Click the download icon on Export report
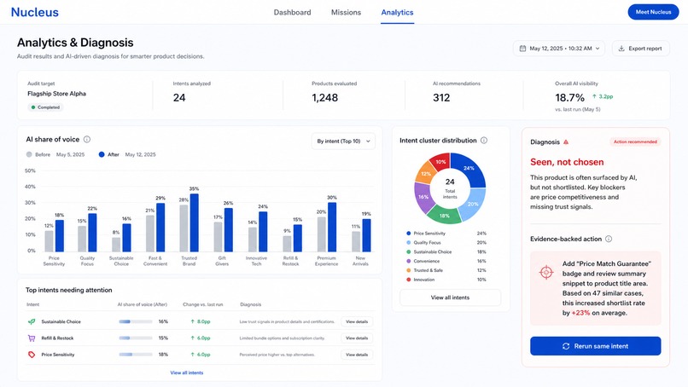The image size is (688, 387). pyautogui.click(x=621, y=49)
